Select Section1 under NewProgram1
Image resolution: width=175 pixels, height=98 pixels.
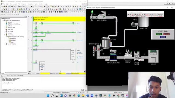coord(13,40)
